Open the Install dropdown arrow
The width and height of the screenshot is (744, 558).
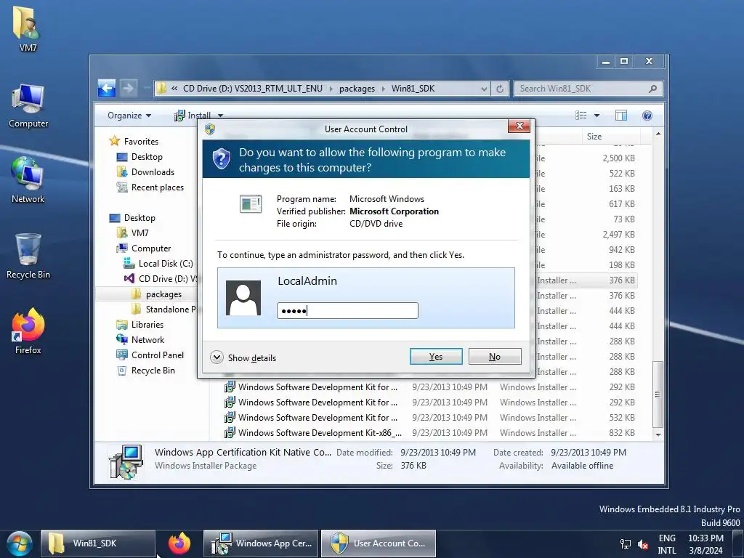[220, 116]
